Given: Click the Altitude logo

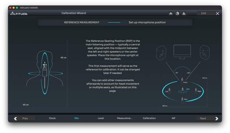Looking at the screenshot, I should 19,13.
